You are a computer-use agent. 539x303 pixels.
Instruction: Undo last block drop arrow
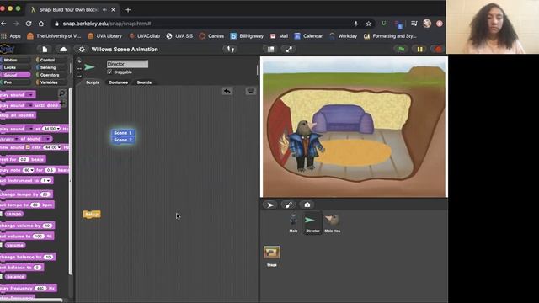pyautogui.click(x=227, y=91)
